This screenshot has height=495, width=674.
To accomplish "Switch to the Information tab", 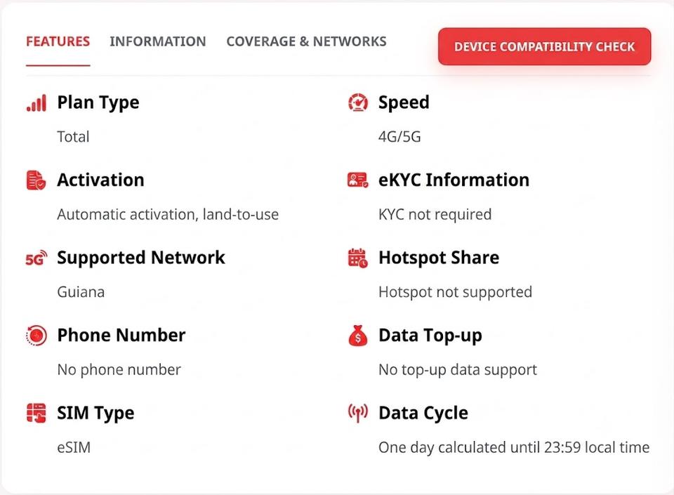I will tap(158, 41).
